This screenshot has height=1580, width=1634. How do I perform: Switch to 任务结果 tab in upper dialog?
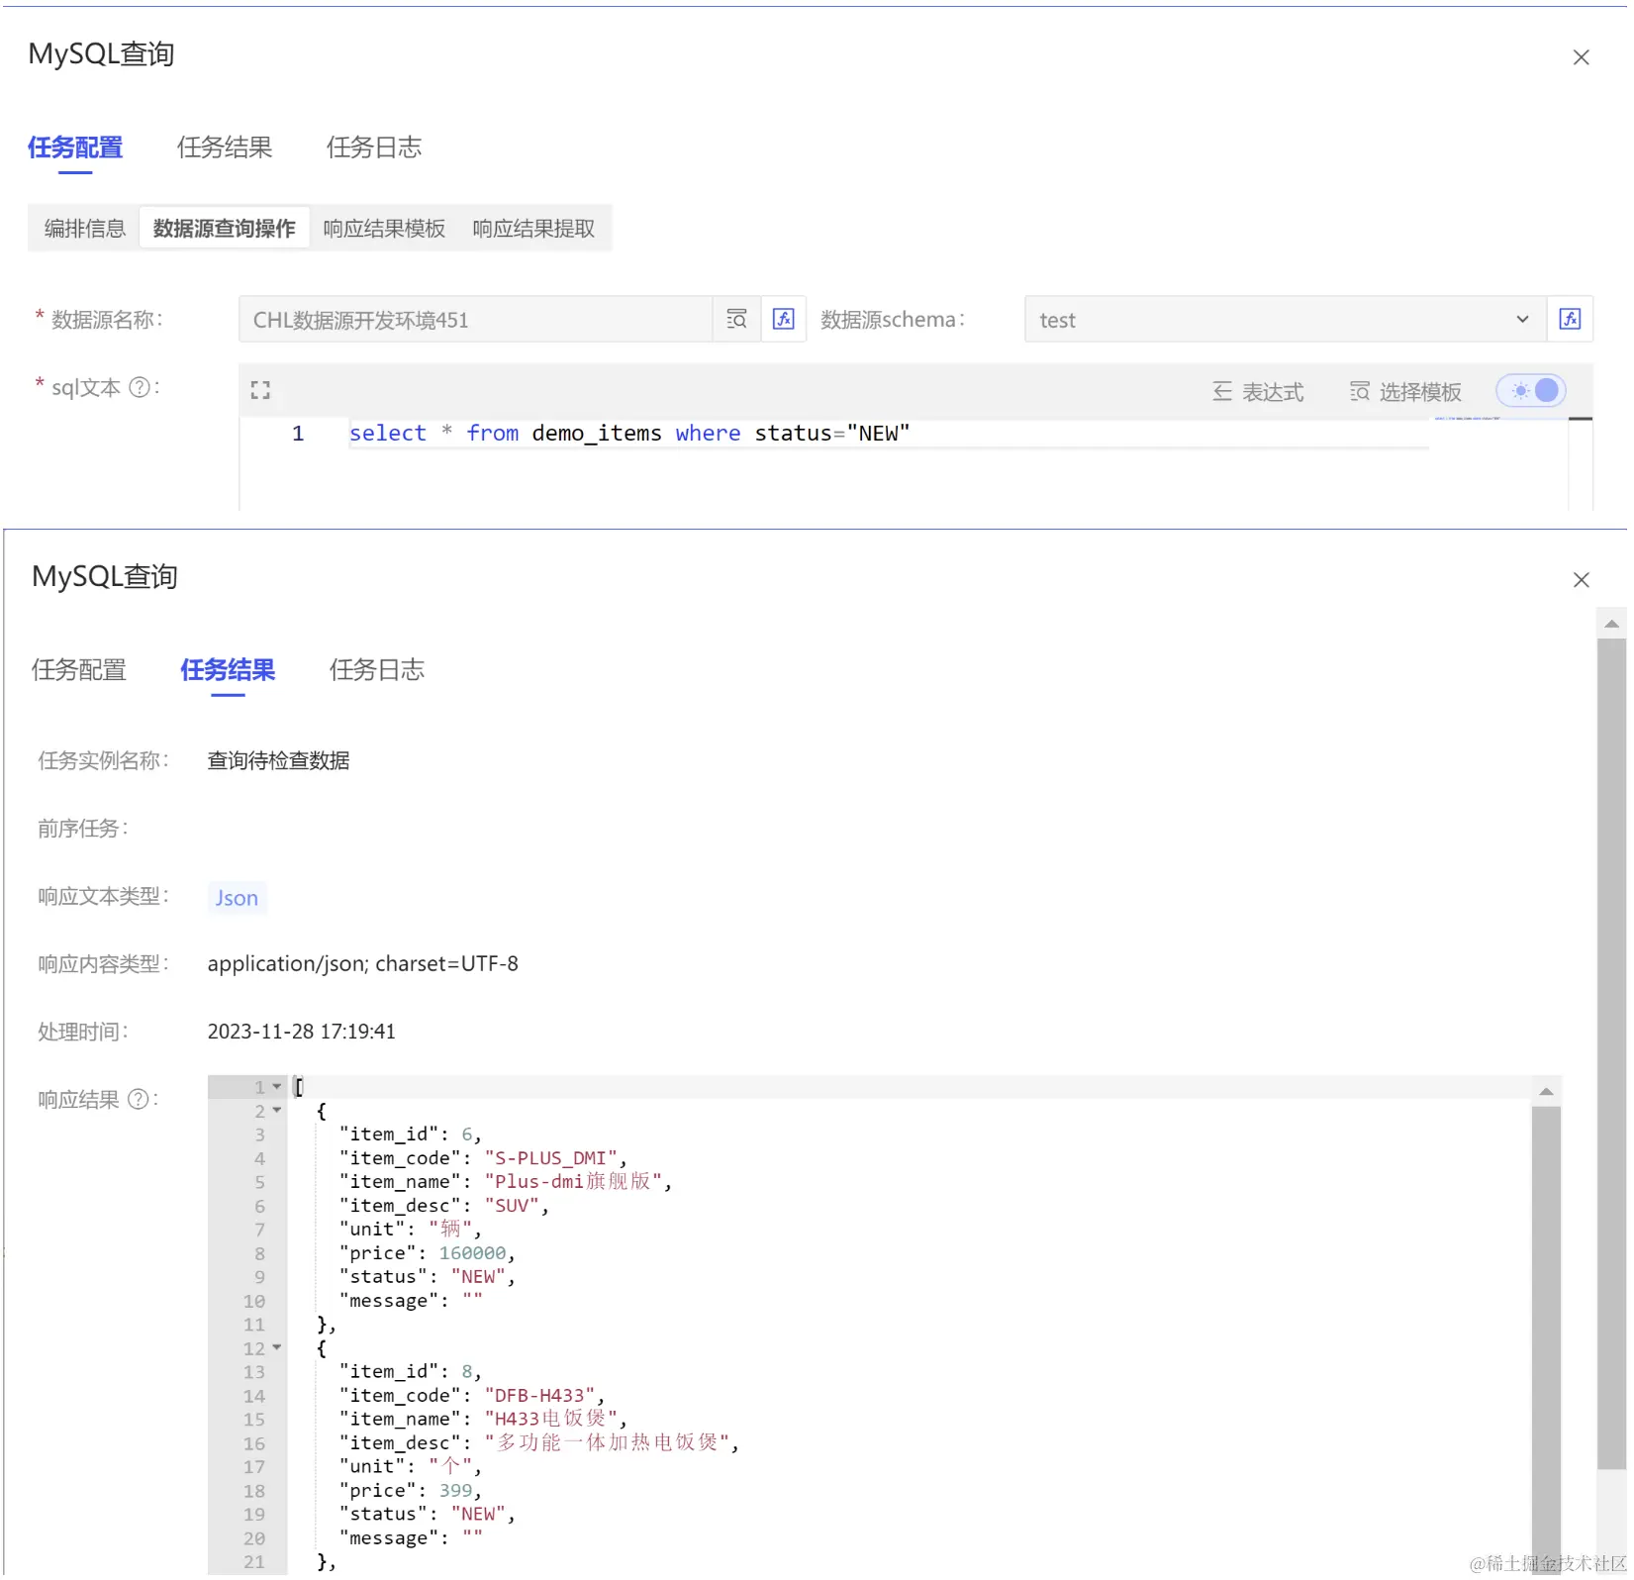(x=225, y=148)
